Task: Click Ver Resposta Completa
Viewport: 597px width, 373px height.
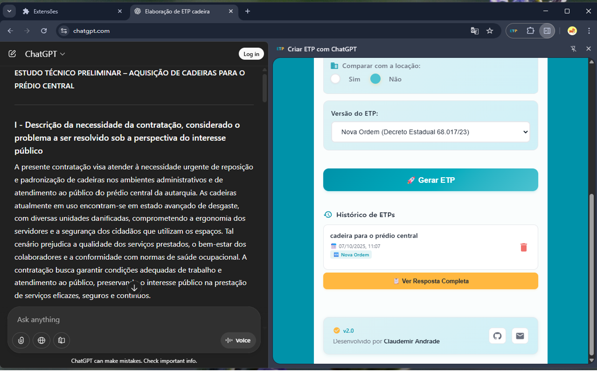Action: click(430, 281)
